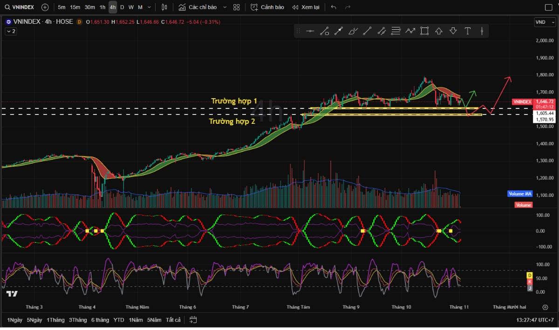Click the Tháng 9 time axis label
Image resolution: width=559 pixels, height=330 pixels.
pos(351,307)
